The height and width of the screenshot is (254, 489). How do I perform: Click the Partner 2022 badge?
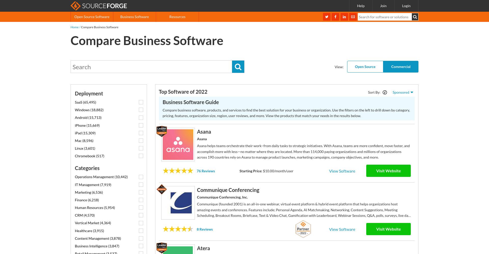coord(303,229)
